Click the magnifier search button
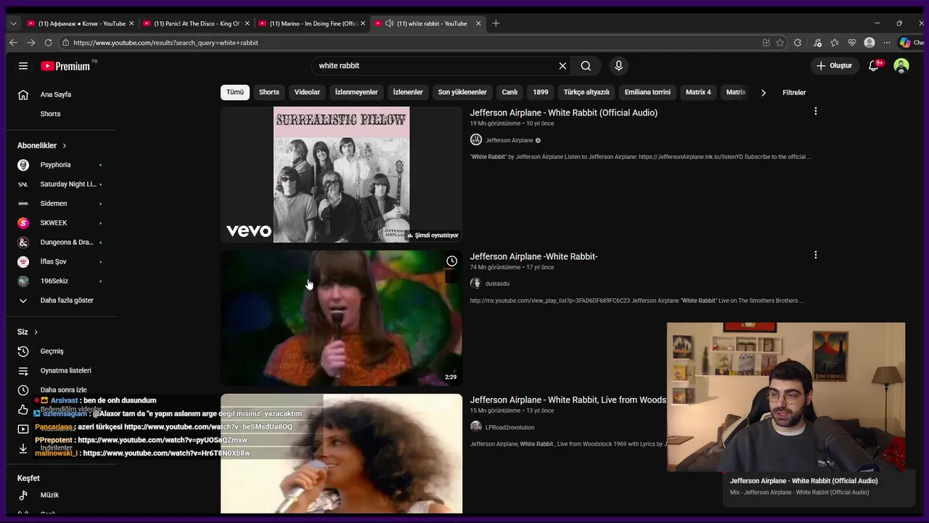Screen dimensions: 929x523 [586, 65]
